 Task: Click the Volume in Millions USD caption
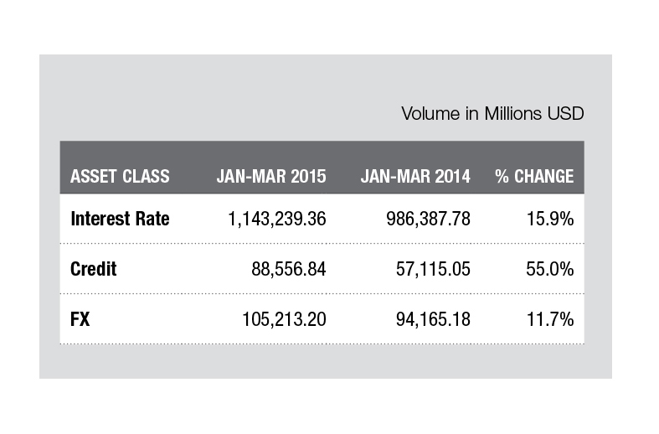(x=492, y=113)
